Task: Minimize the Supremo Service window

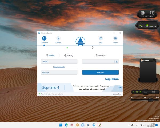Action: tap(109, 33)
